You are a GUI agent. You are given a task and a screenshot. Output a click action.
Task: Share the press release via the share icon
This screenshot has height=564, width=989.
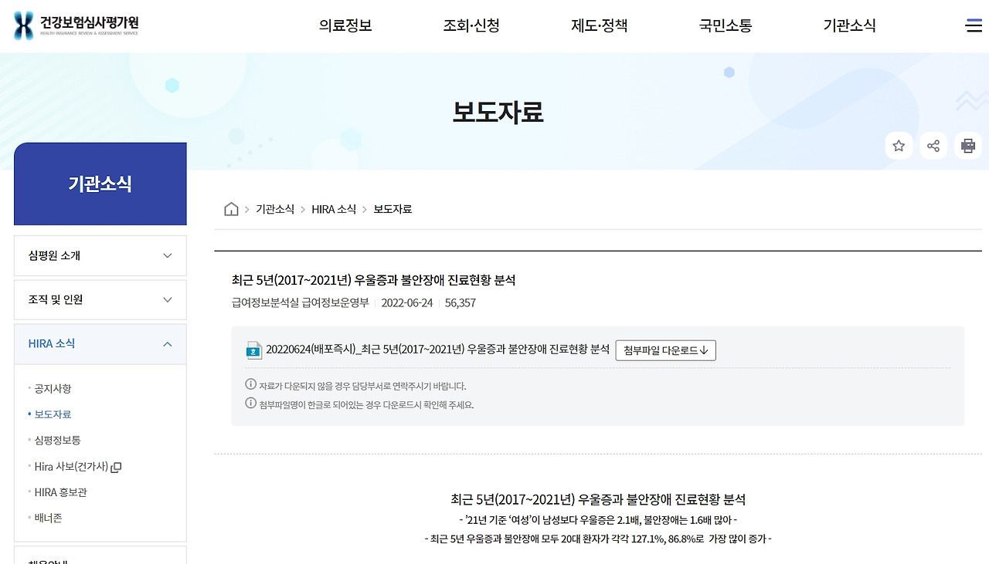[933, 145]
